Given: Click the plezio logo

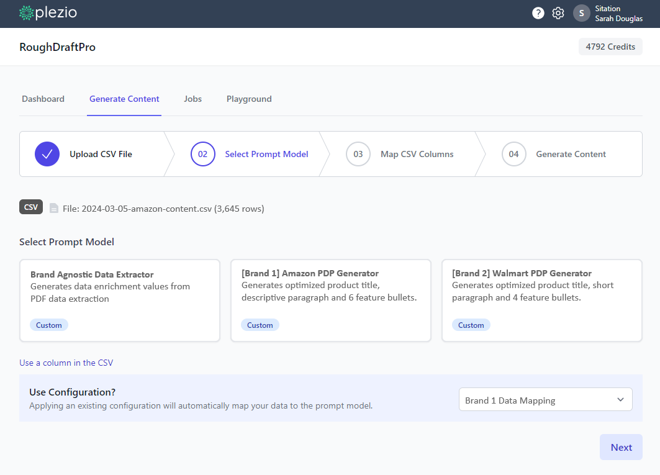Looking at the screenshot, I should coord(48,12).
